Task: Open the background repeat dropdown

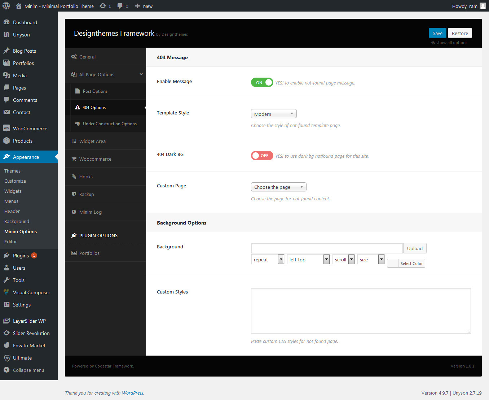Action: pyautogui.click(x=268, y=259)
